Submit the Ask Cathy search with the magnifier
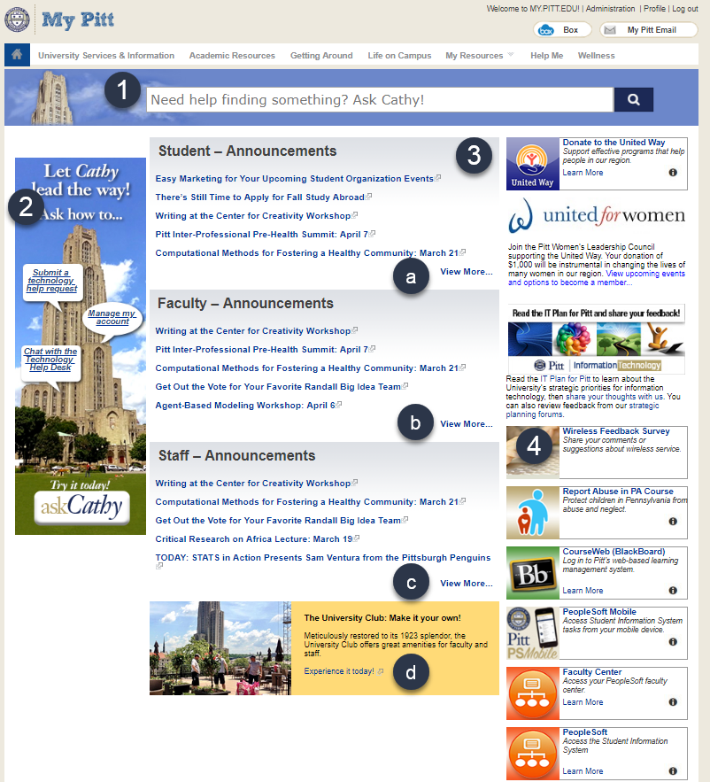710x782 pixels. [633, 100]
